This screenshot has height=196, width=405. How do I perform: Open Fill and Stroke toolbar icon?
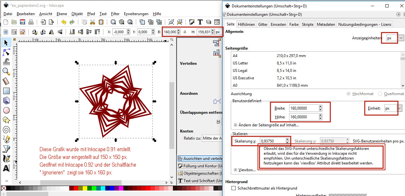[x=192, y=22]
